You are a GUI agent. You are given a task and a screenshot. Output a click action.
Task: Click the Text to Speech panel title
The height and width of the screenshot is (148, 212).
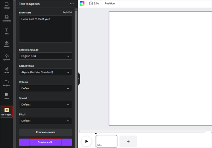click(29, 4)
